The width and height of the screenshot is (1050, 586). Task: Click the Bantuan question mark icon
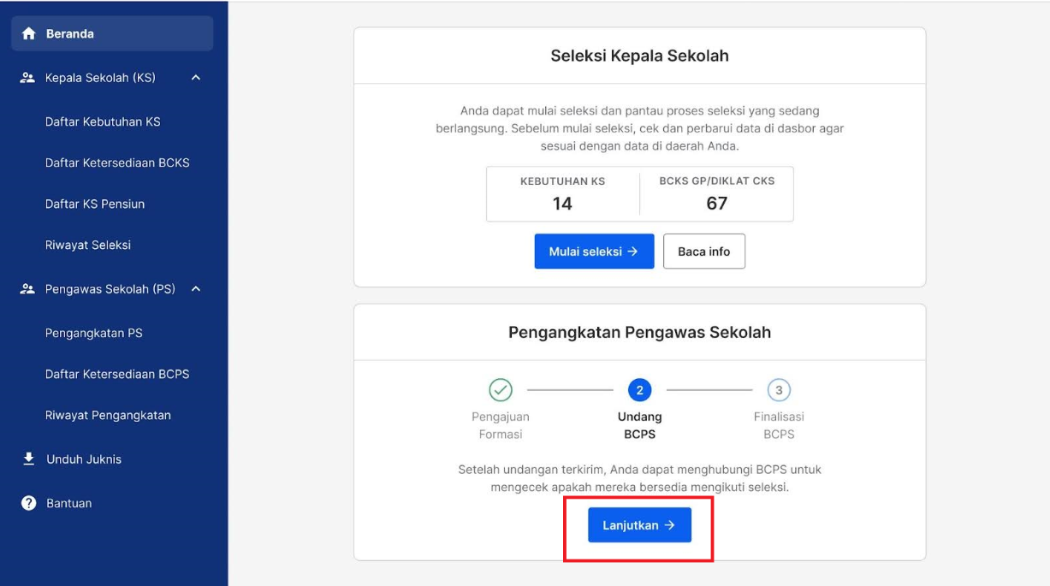coord(28,503)
